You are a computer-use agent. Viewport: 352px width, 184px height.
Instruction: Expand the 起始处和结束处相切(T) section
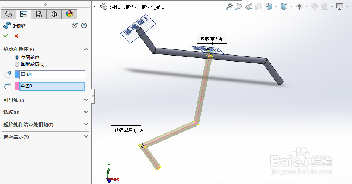point(86,124)
